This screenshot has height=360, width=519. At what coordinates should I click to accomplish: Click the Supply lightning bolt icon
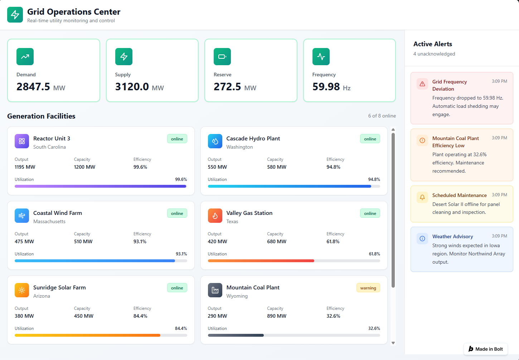[124, 57]
